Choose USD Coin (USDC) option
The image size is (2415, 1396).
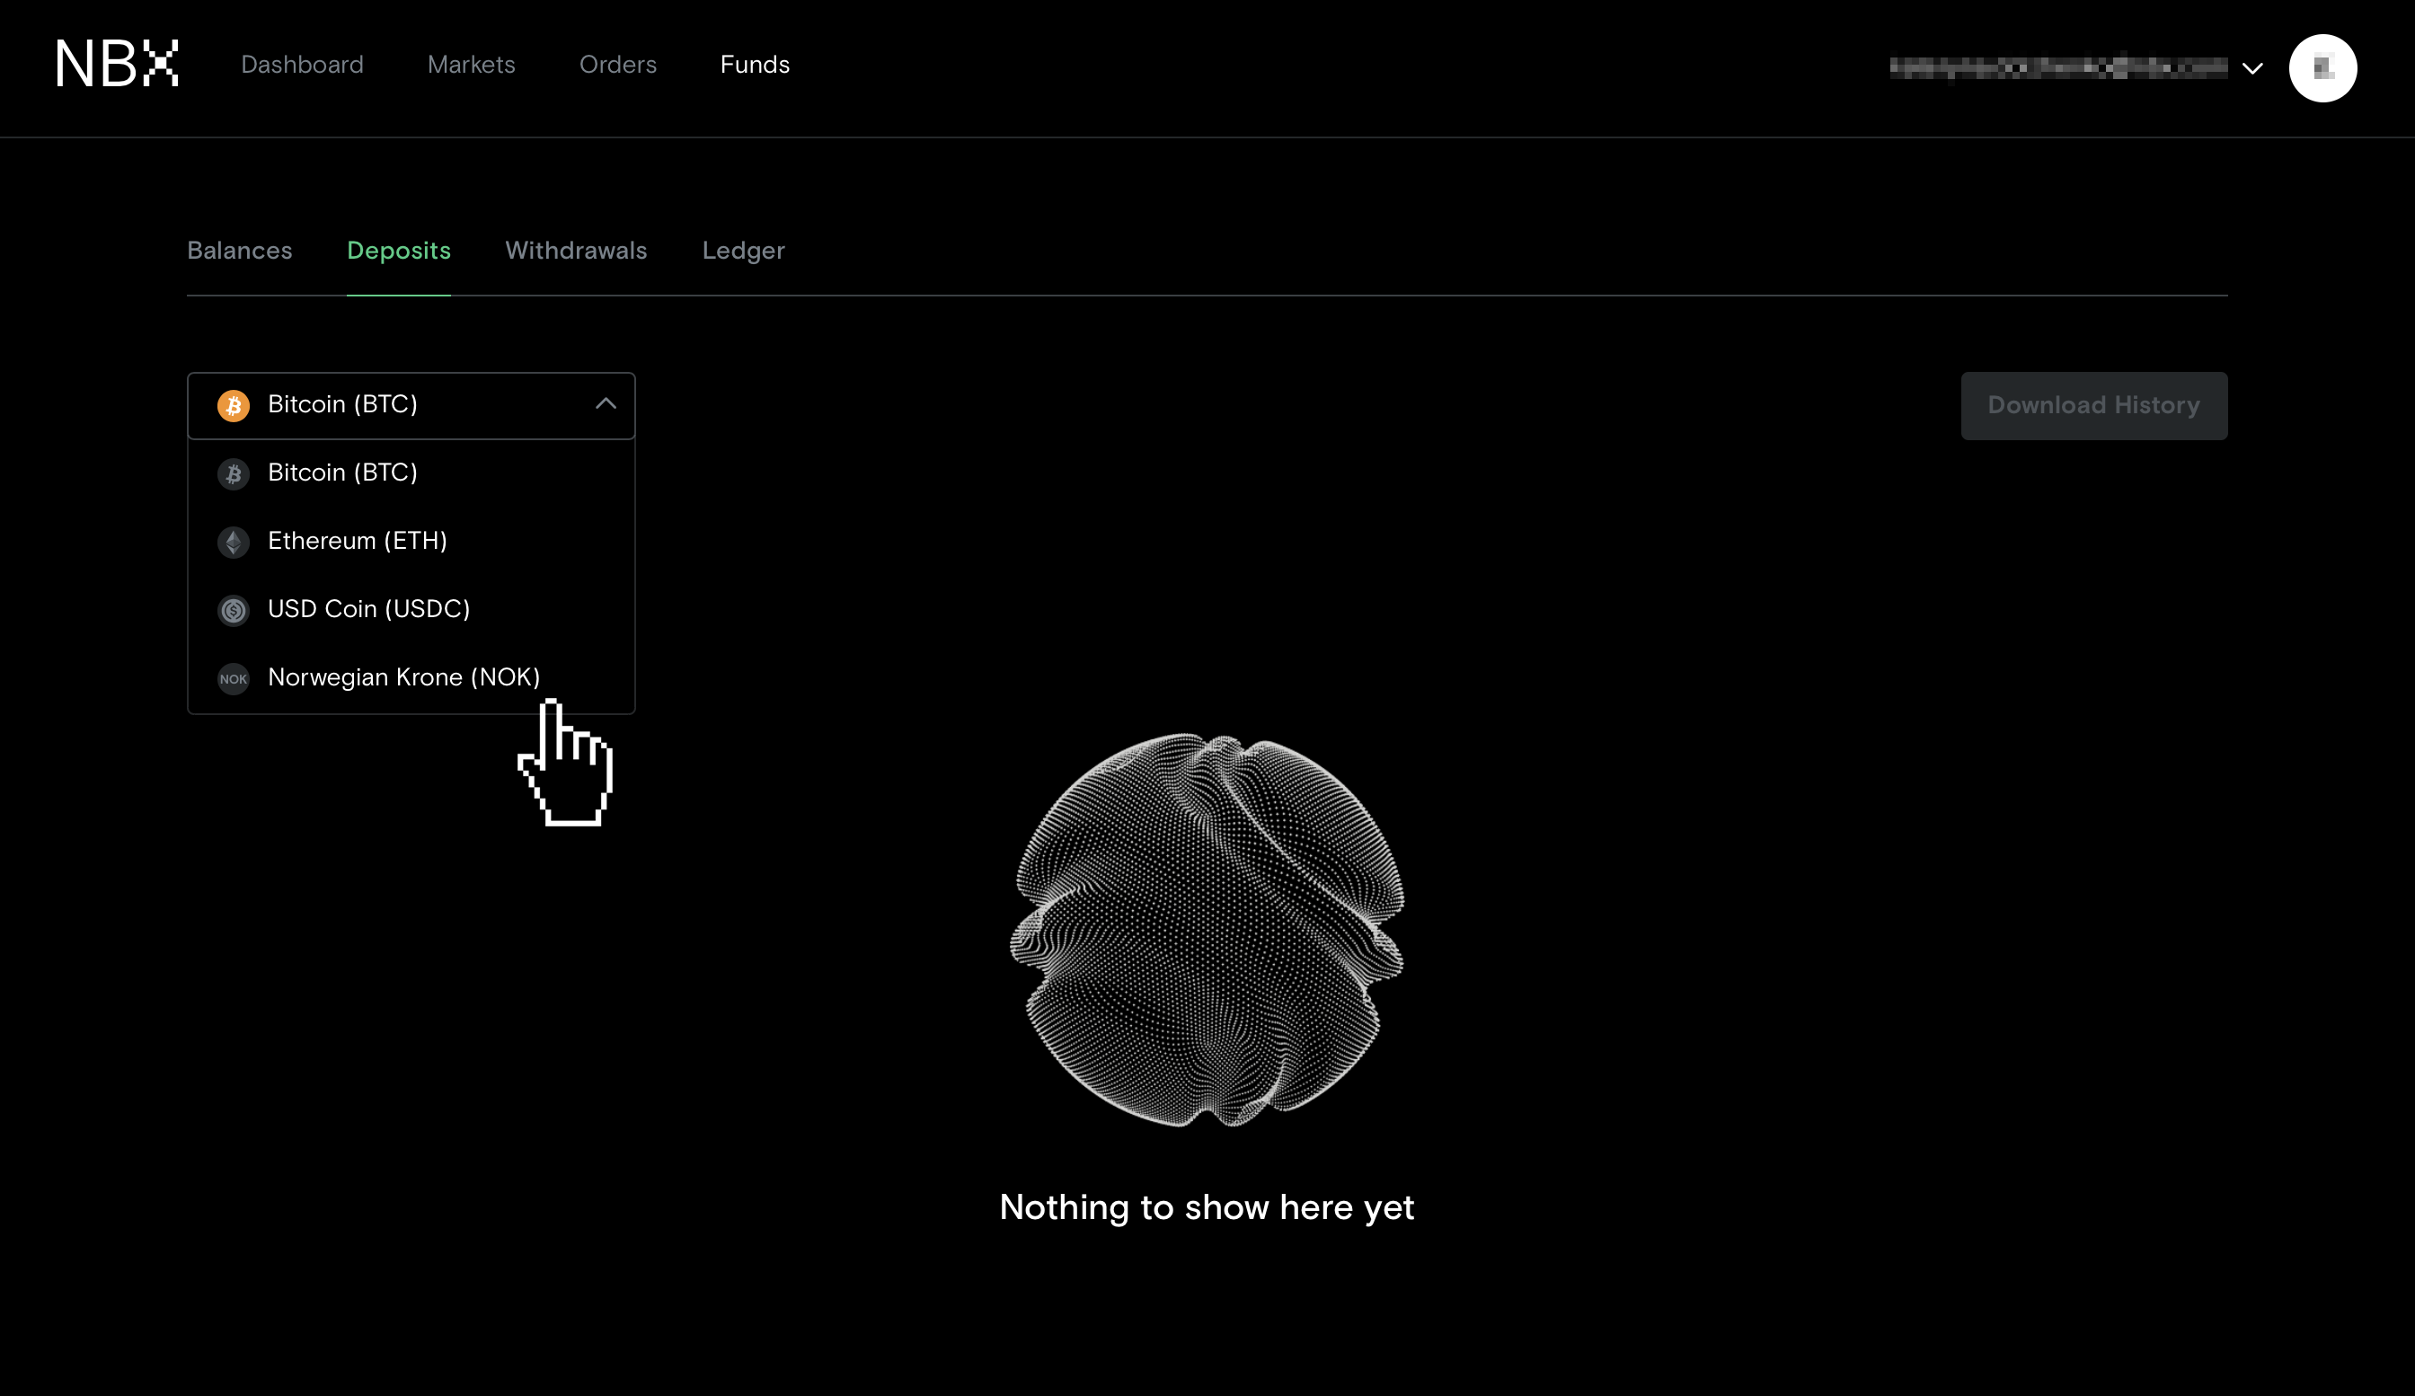pos(369,609)
